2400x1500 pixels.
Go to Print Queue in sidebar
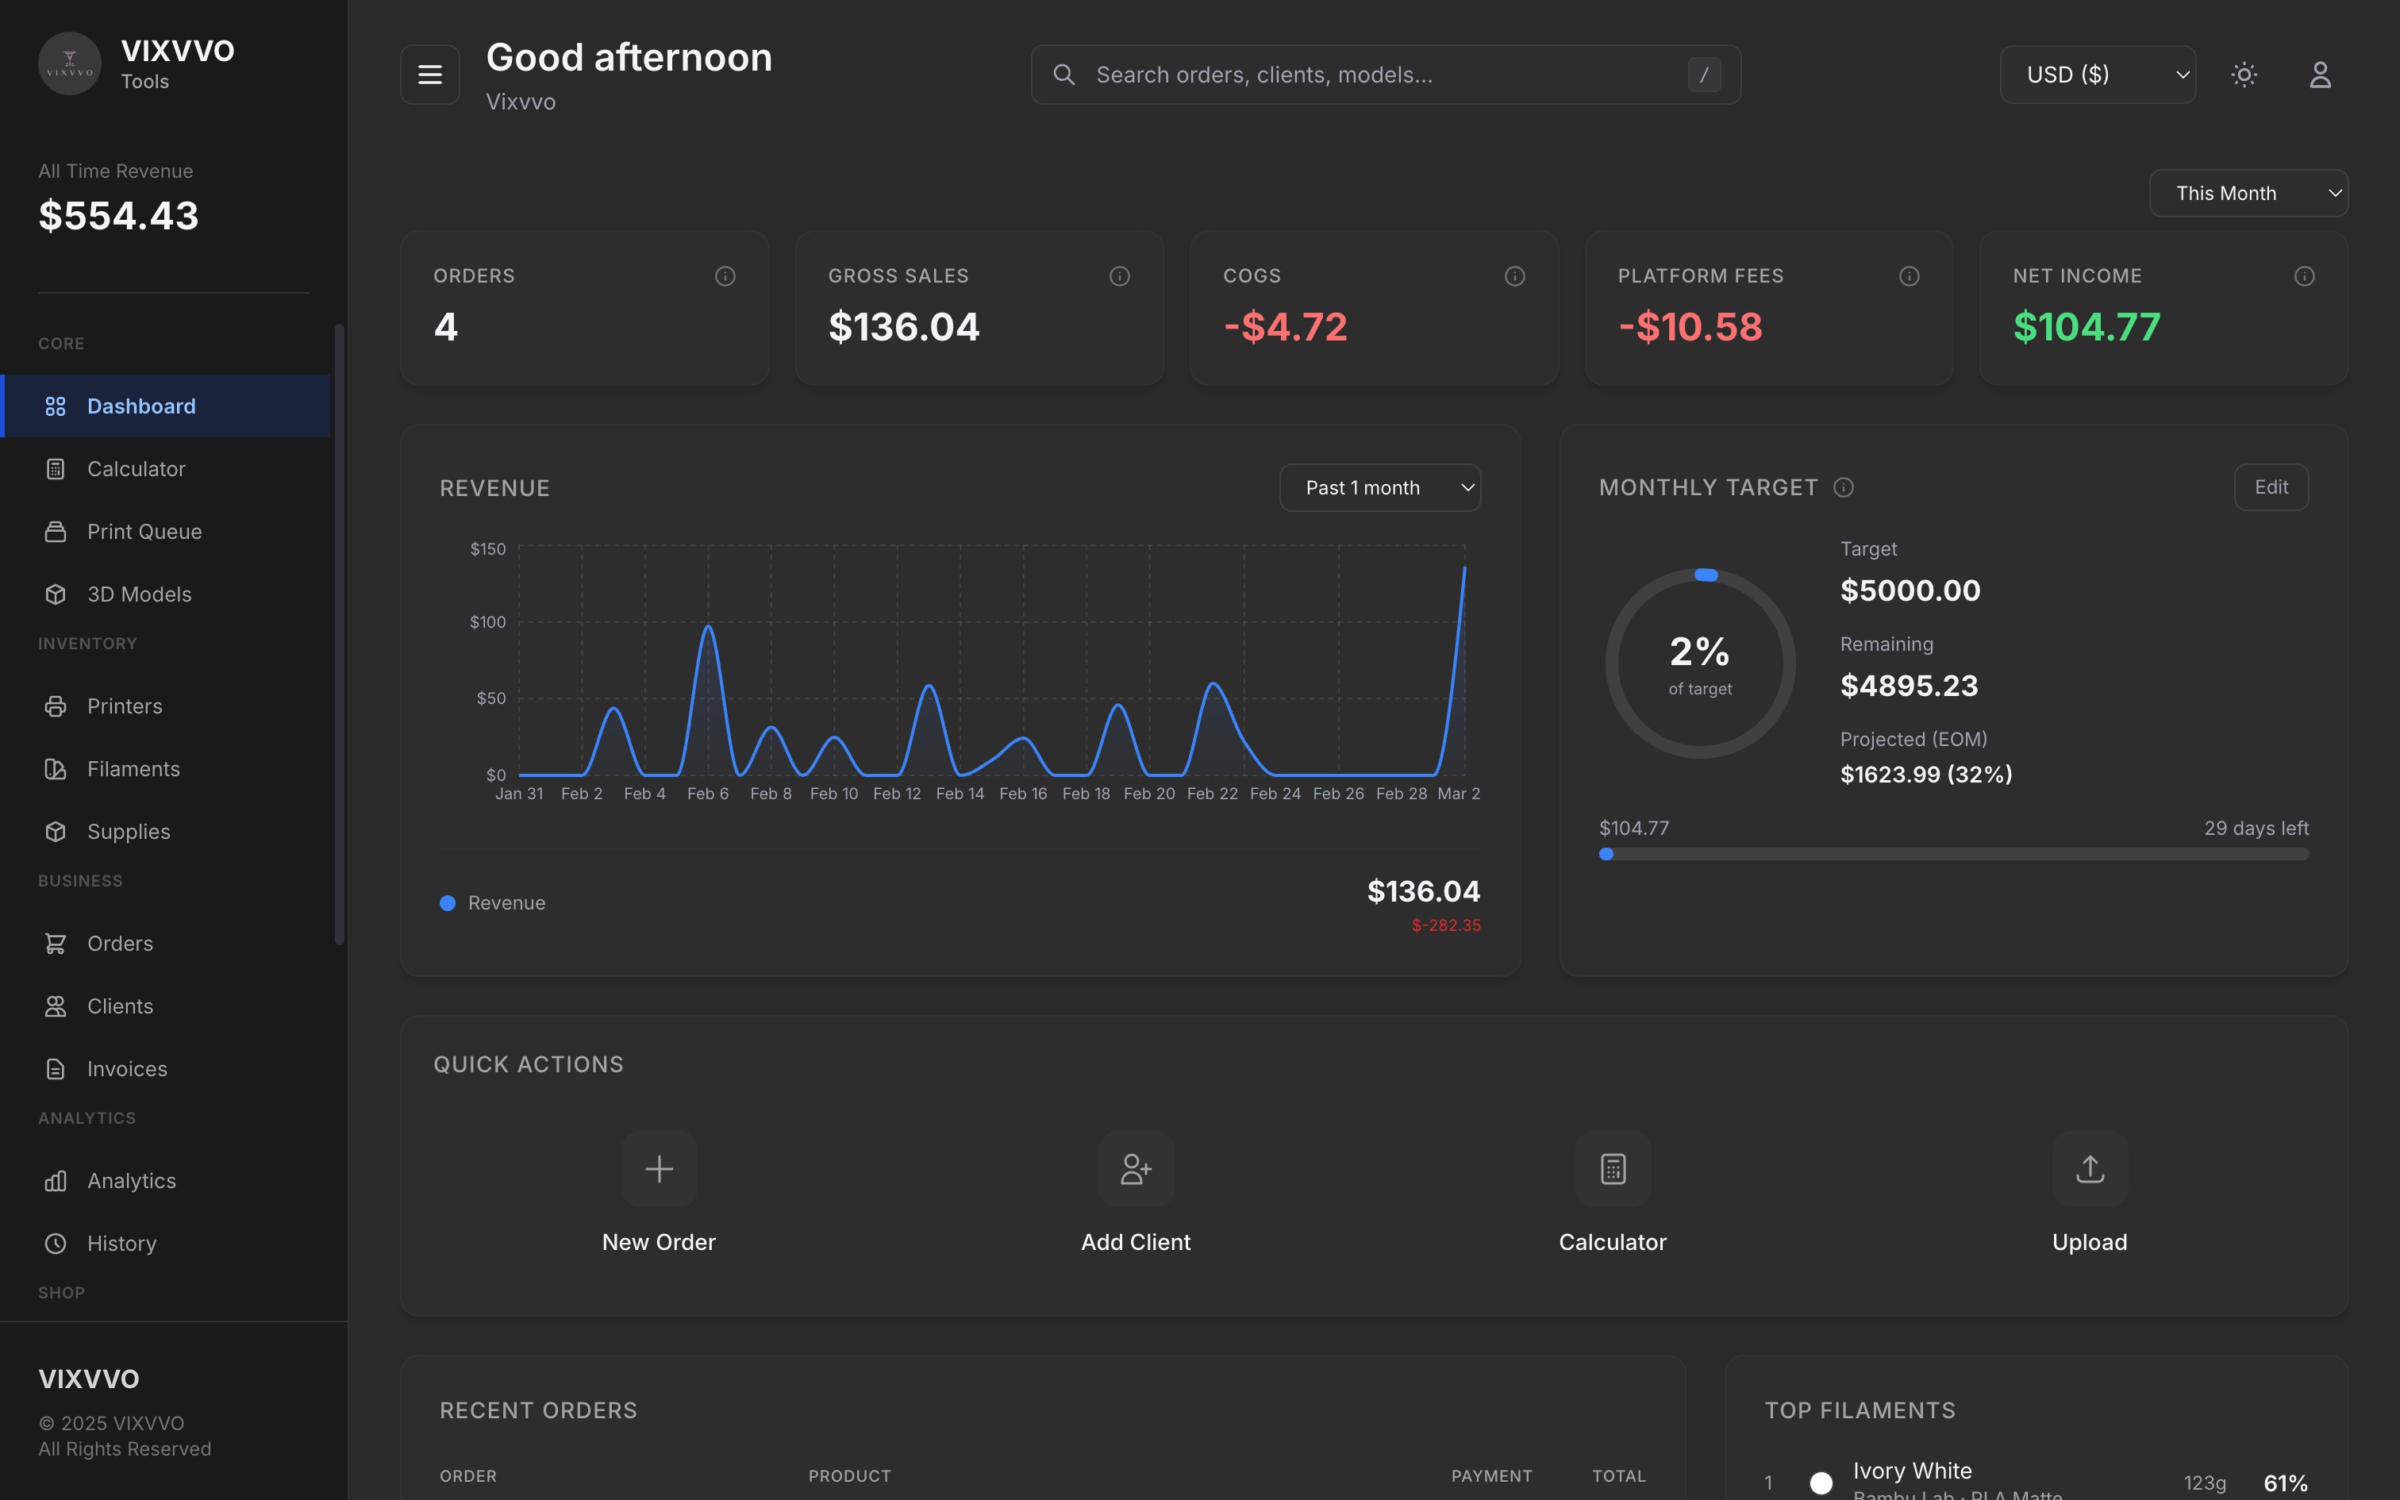point(144,532)
